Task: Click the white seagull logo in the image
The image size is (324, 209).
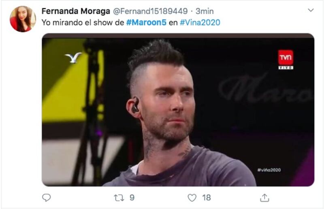Action: tap(73, 58)
